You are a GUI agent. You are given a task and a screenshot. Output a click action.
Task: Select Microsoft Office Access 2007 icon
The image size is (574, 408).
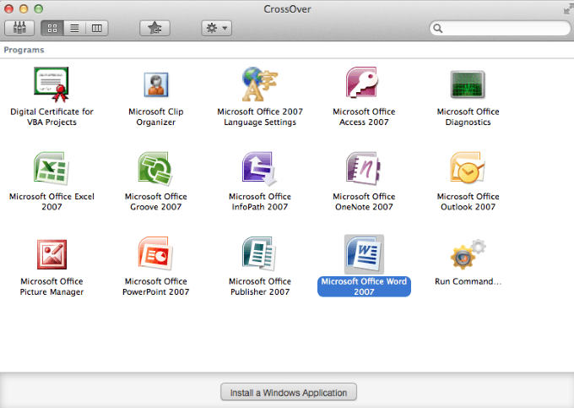click(362, 83)
